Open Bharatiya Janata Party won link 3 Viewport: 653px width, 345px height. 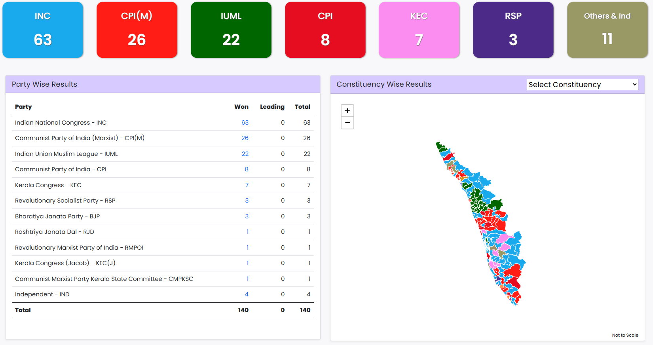point(247,216)
